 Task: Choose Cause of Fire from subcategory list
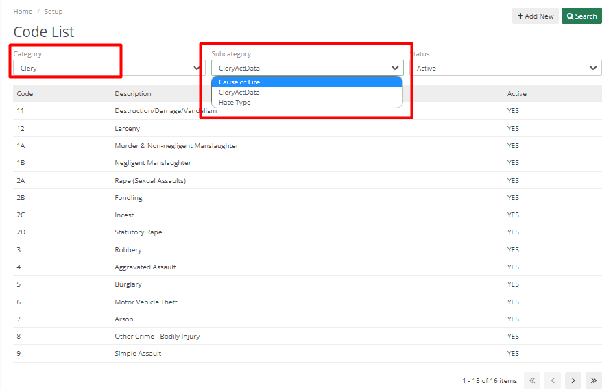(x=307, y=82)
